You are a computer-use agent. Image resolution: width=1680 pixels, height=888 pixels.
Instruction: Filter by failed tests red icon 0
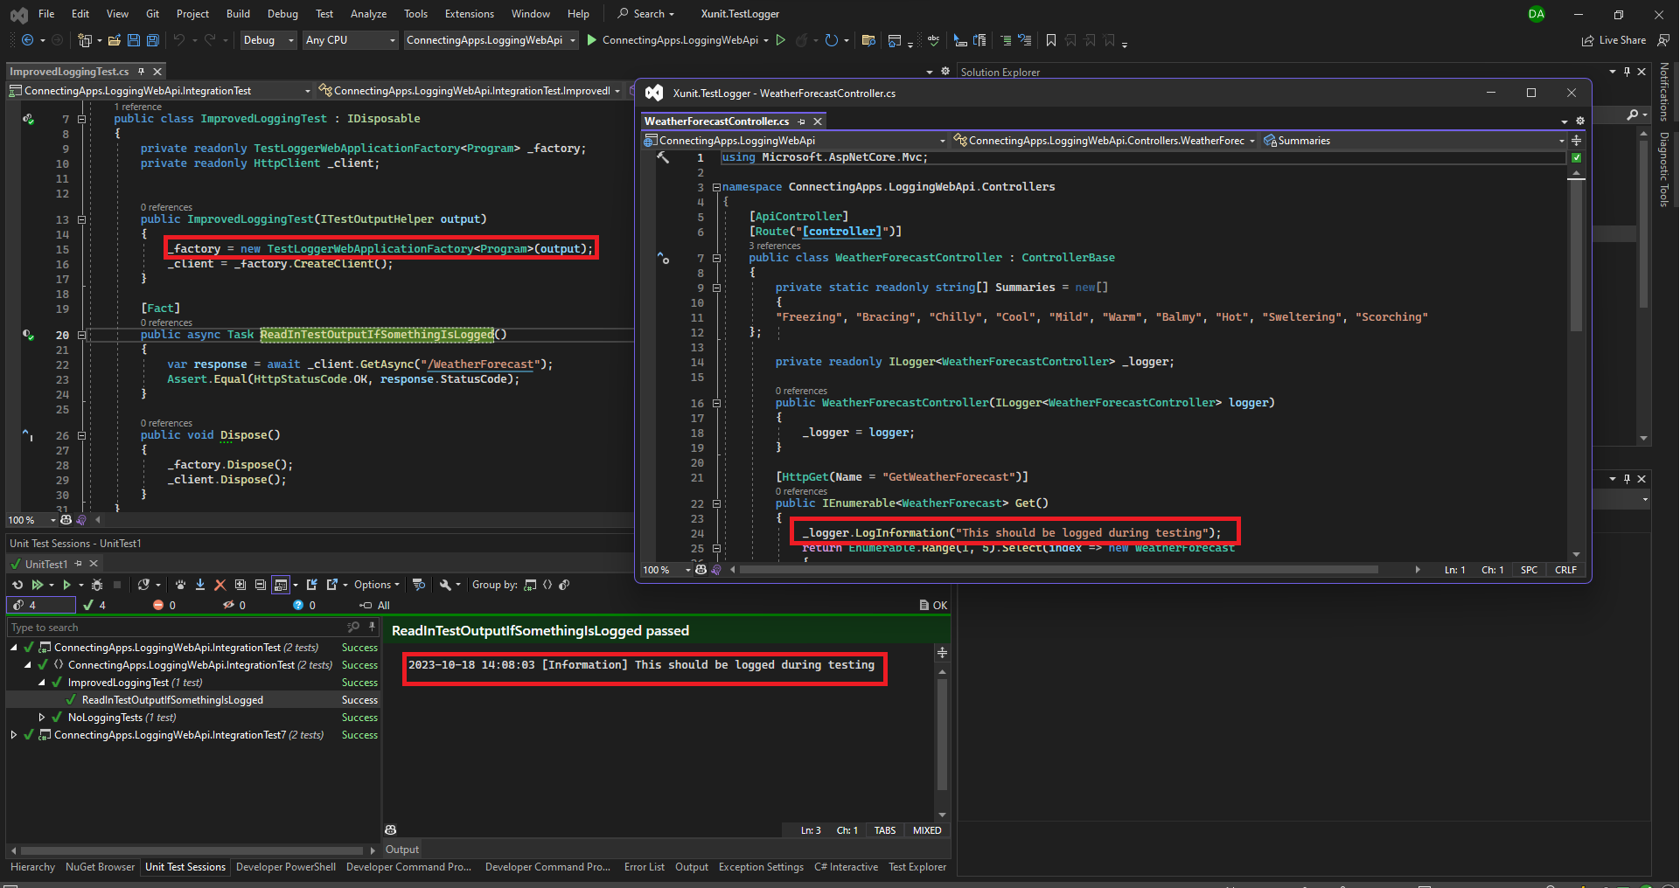pyautogui.click(x=164, y=605)
